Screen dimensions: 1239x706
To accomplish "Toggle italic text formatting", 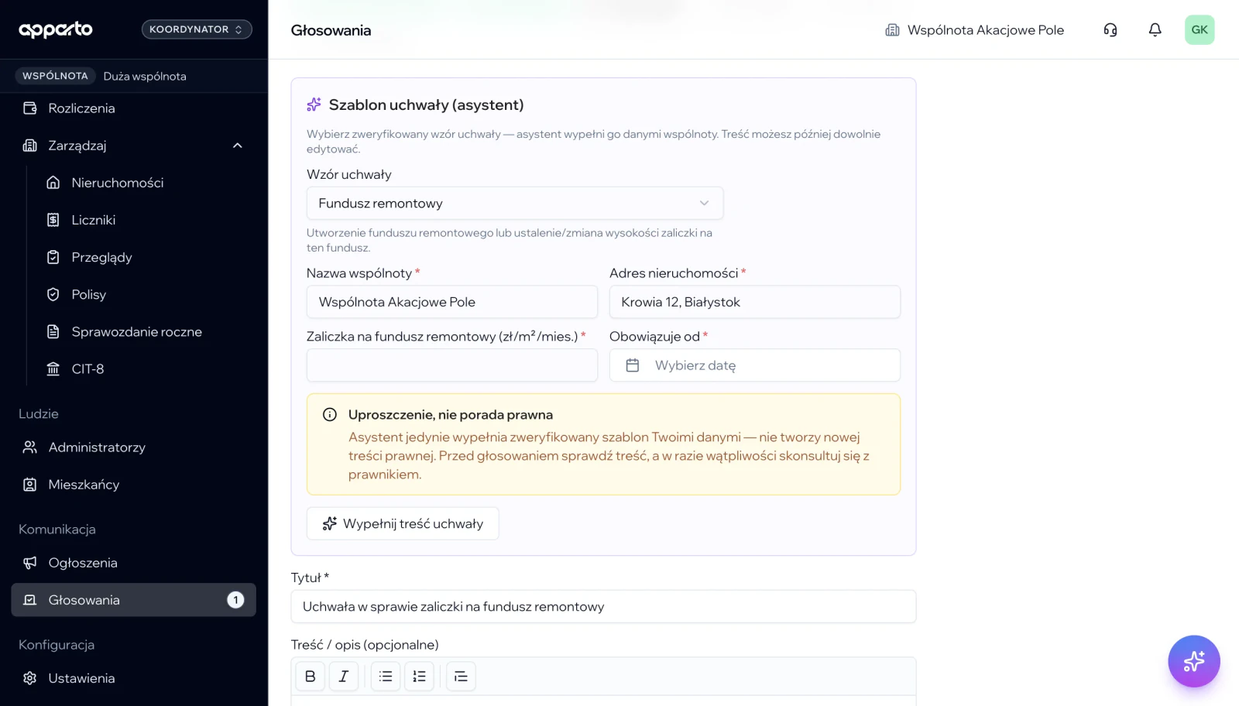I will (x=344, y=677).
